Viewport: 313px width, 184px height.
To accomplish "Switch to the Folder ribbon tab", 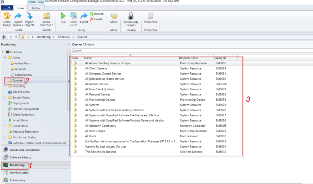I will pos(36,8).
